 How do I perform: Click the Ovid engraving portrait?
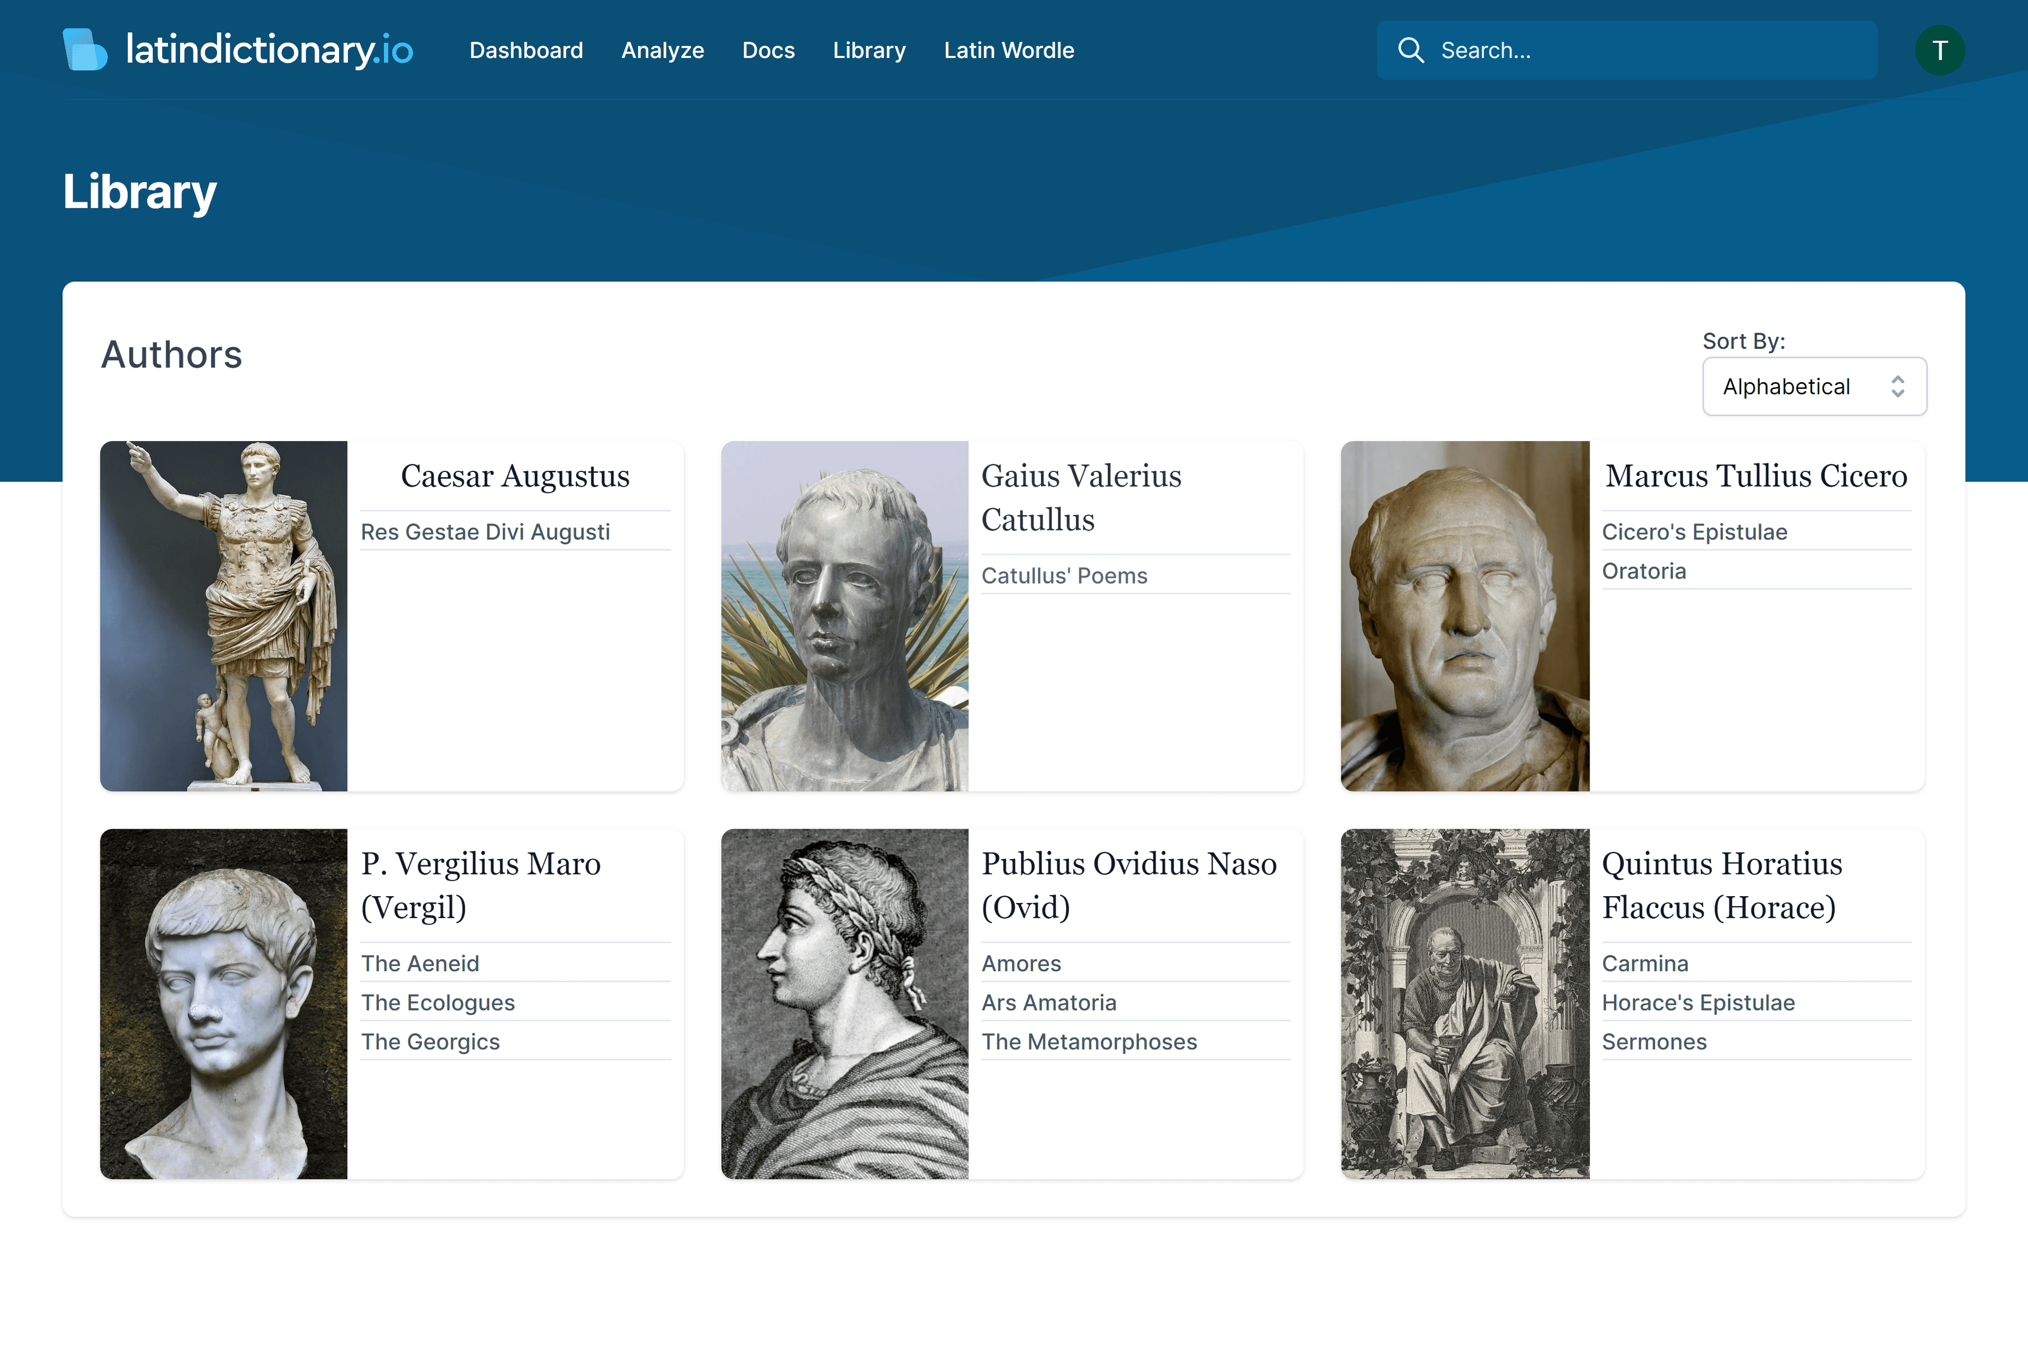click(x=844, y=1003)
